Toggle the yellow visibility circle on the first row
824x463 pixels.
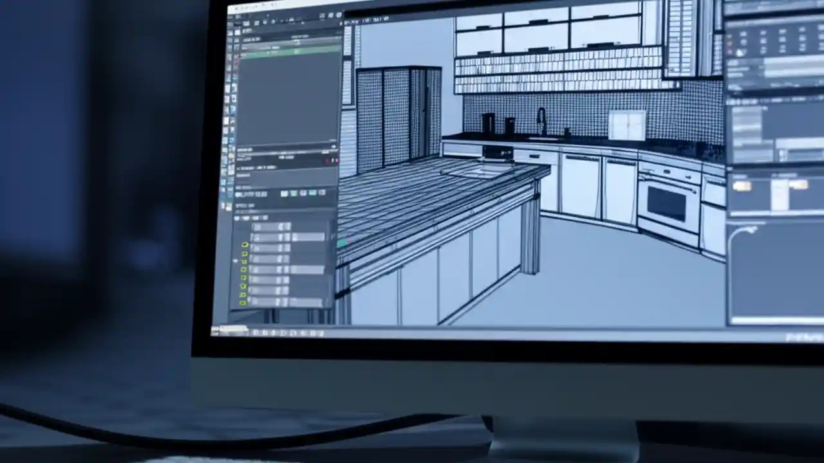point(244,245)
